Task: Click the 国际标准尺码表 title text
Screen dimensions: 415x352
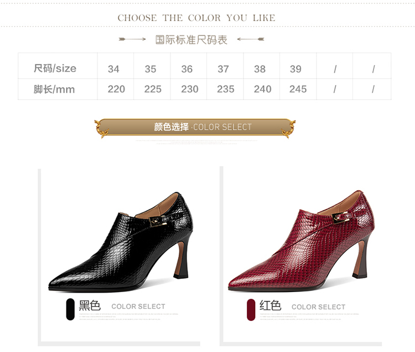Action: (191, 40)
